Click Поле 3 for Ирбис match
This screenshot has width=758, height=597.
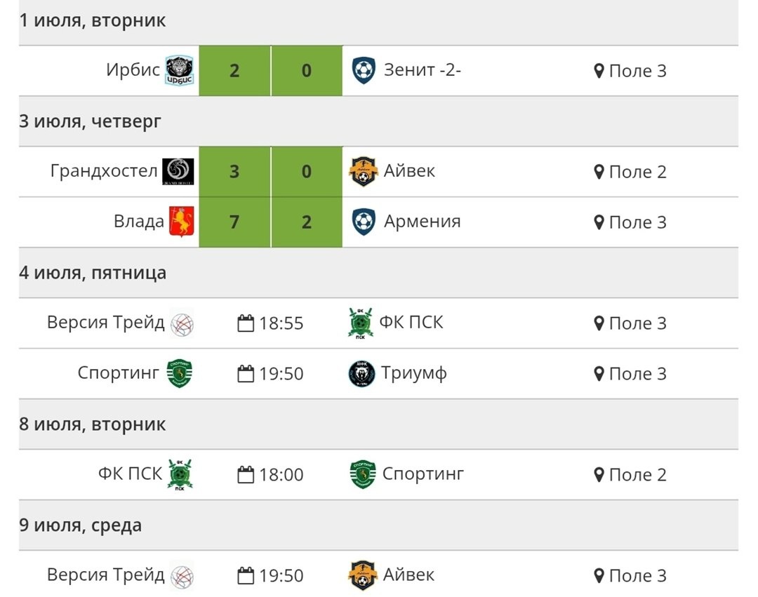637,71
